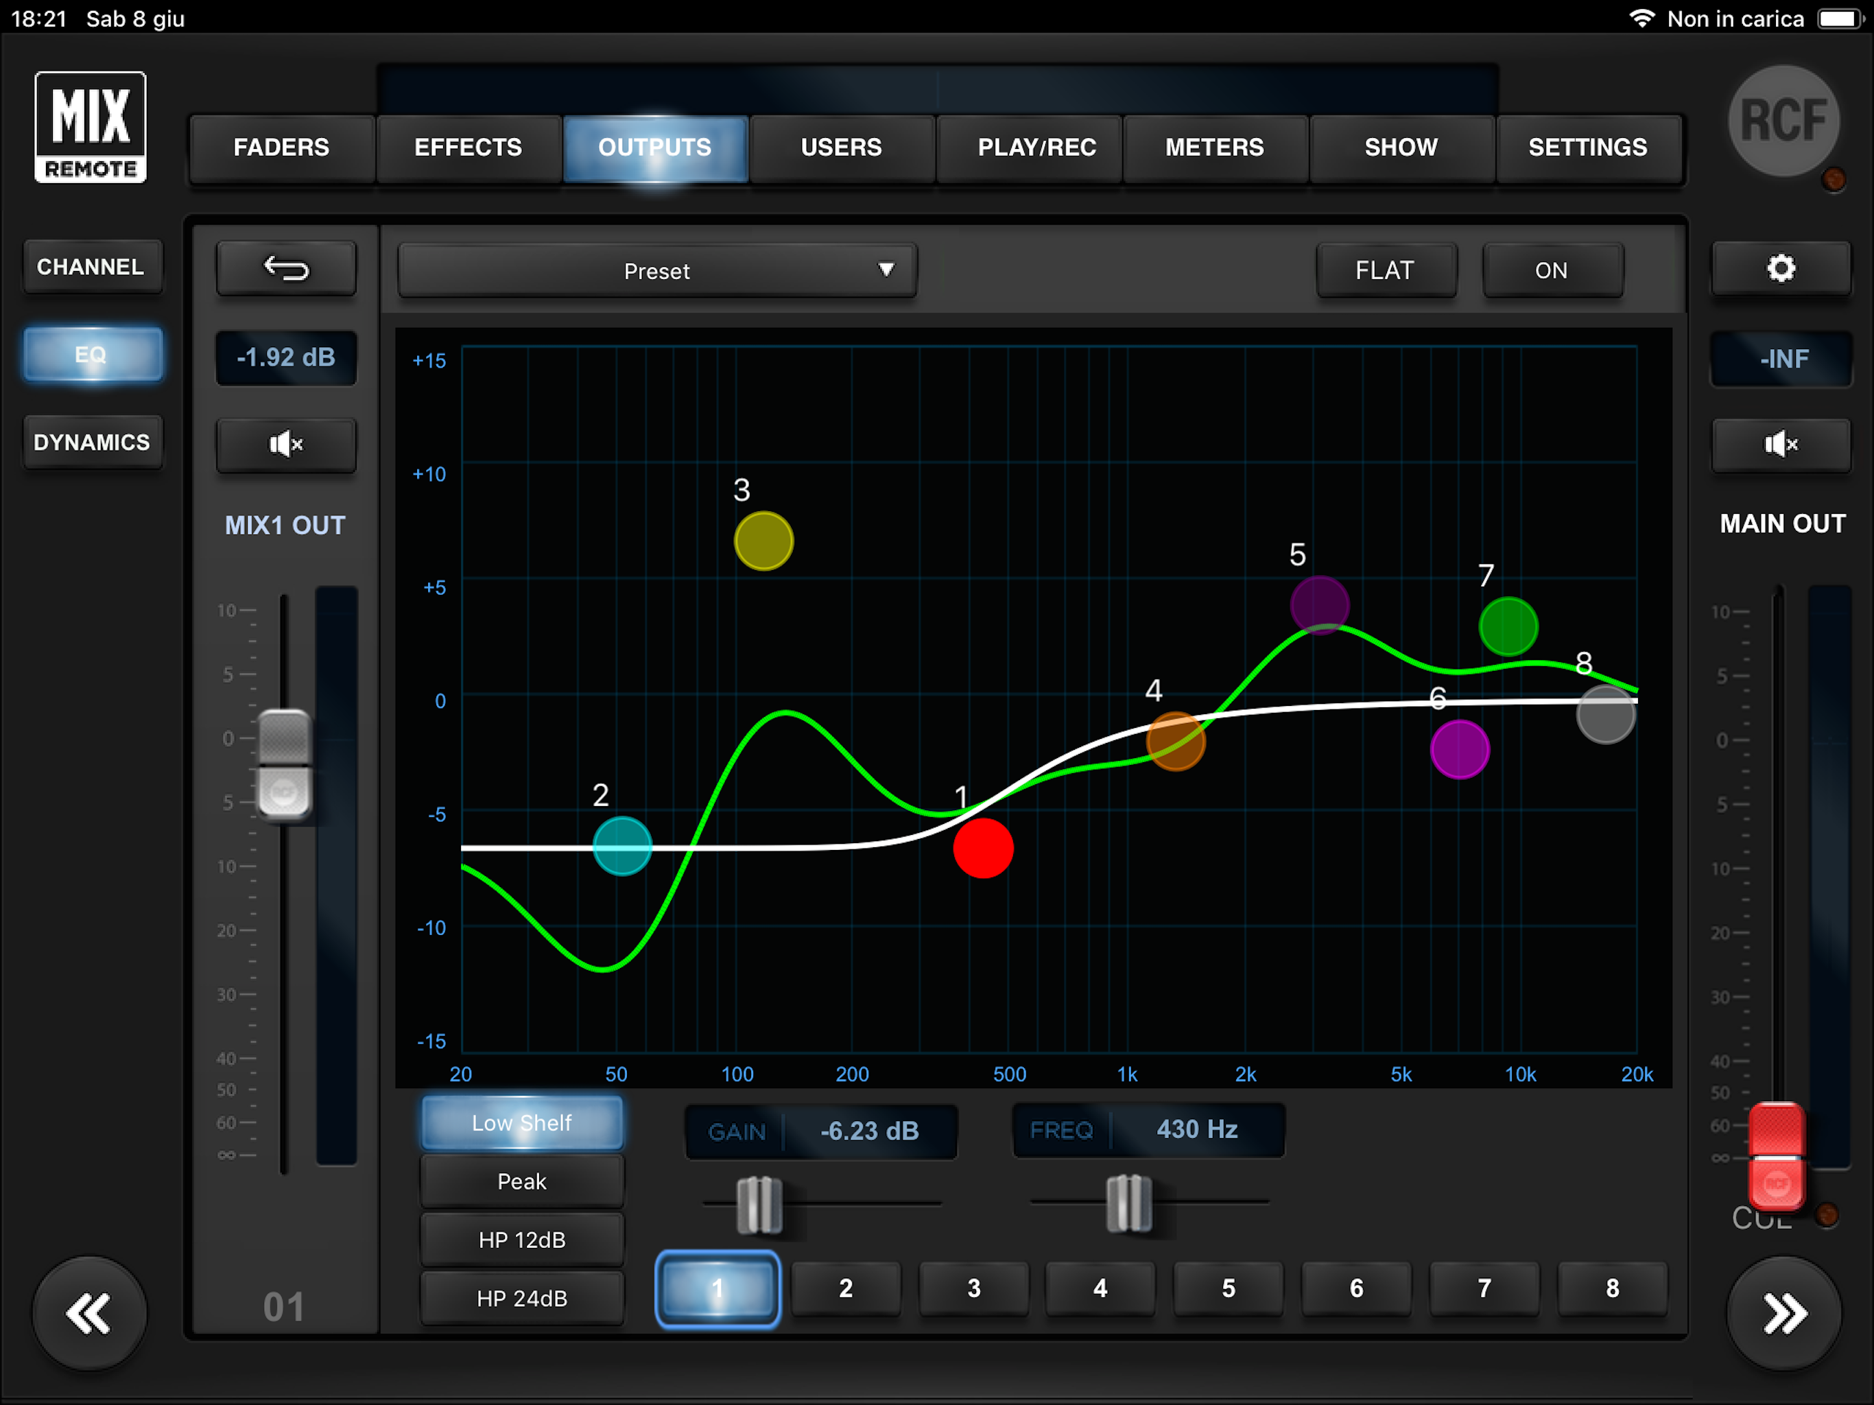This screenshot has height=1405, width=1874.
Task: Toggle the EQ ON button
Action: [x=1551, y=270]
